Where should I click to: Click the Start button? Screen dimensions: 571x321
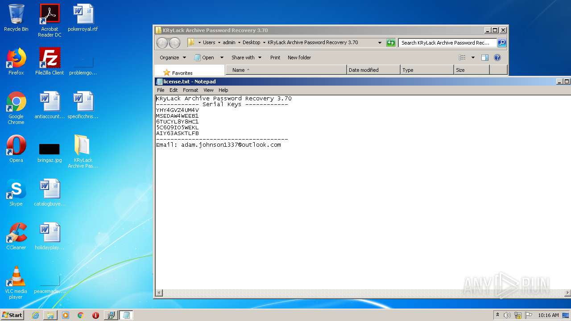(x=12, y=315)
